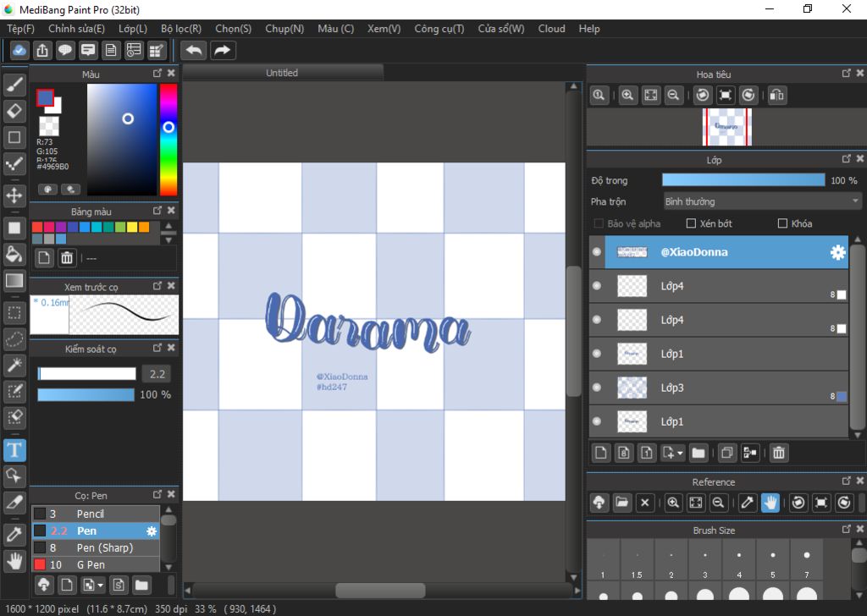Screen dimensions: 867x616
Task: Float the Bảng màu palette panel
Action: (157, 211)
